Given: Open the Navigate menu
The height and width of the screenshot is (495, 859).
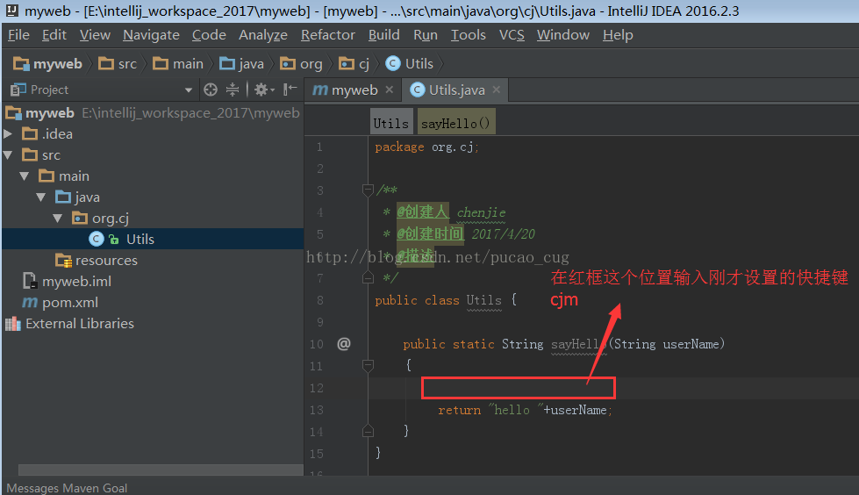Looking at the screenshot, I should coord(151,35).
